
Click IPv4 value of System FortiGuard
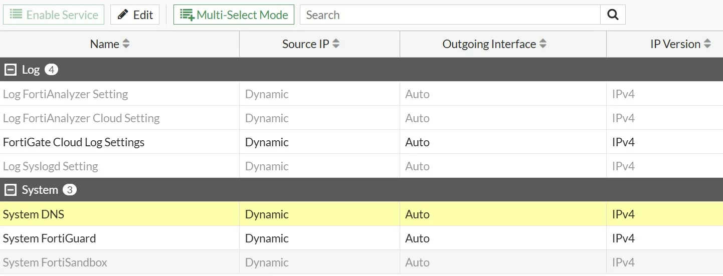click(623, 238)
